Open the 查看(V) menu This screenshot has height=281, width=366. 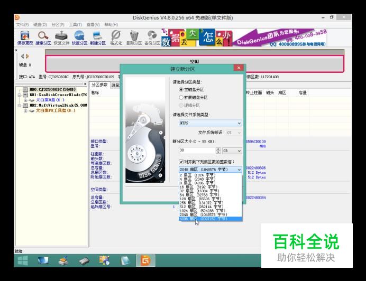(x=93, y=25)
